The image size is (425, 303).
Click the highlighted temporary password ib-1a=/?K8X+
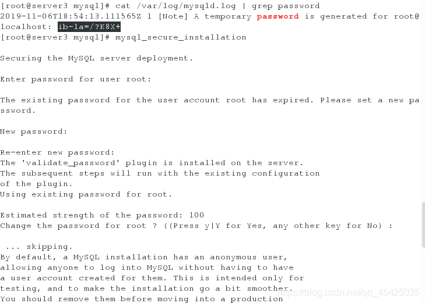(89, 27)
